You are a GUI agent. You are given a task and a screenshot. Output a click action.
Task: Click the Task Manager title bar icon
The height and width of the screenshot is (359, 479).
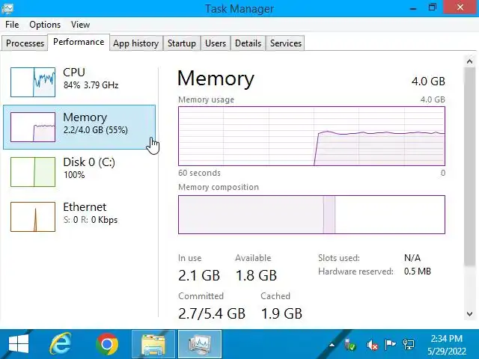9,8
